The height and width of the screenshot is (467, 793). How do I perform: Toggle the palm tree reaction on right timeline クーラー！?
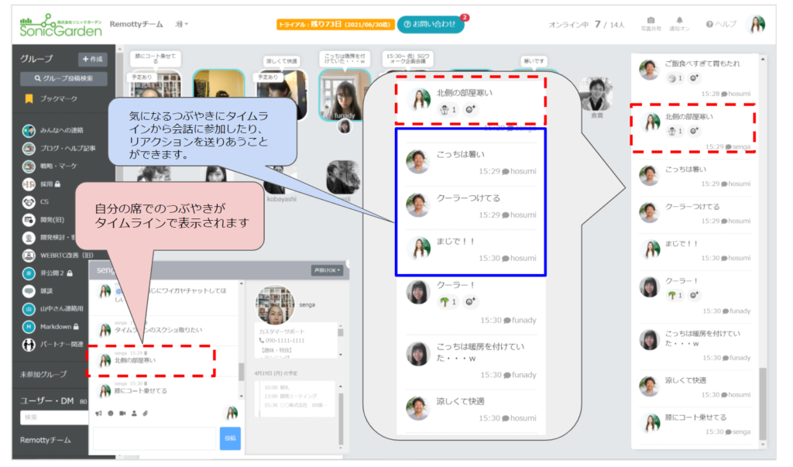[675, 295]
